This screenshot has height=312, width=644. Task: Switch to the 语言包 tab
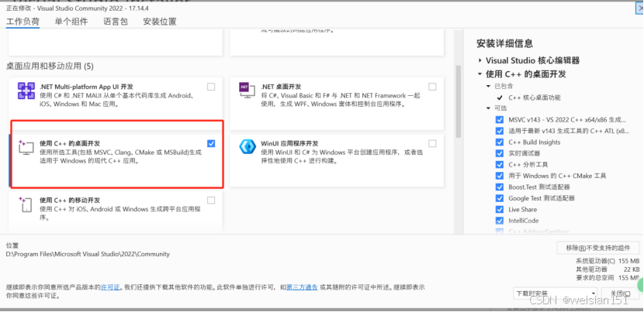tap(116, 22)
